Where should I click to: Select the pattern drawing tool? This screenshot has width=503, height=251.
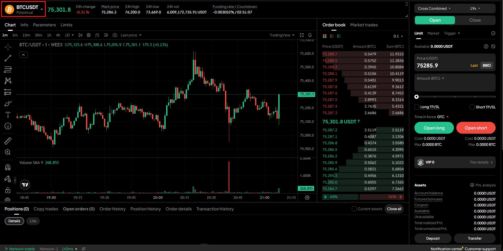tap(8, 81)
